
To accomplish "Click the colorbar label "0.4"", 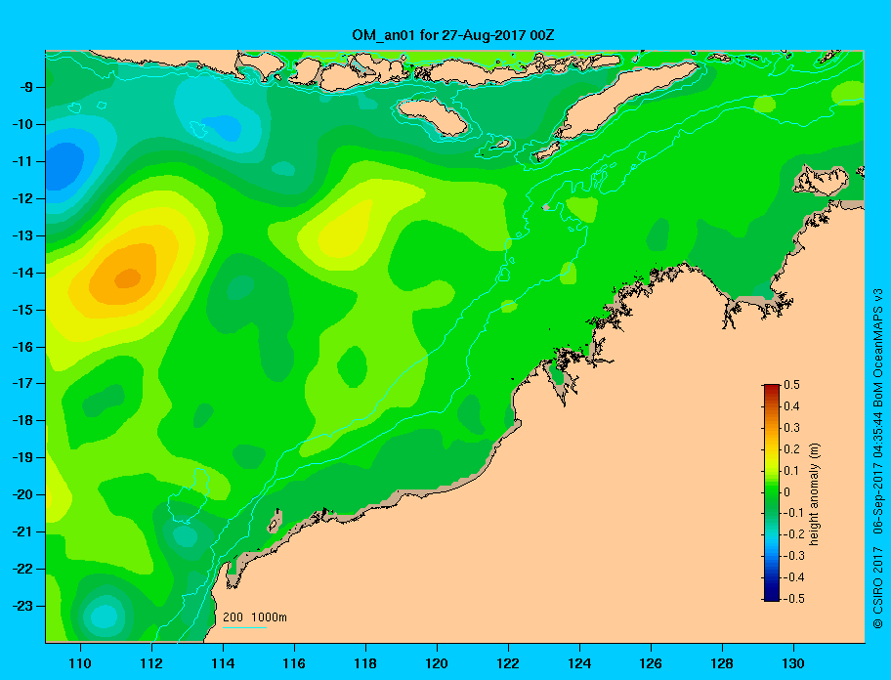I will point(791,406).
